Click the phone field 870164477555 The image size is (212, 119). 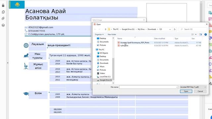pyautogui.click(x=37, y=31)
